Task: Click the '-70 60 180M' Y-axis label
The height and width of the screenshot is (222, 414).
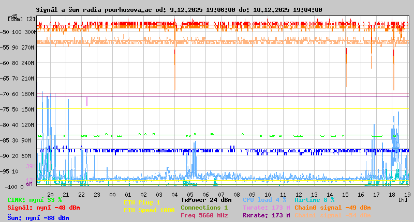Action: click(20, 94)
